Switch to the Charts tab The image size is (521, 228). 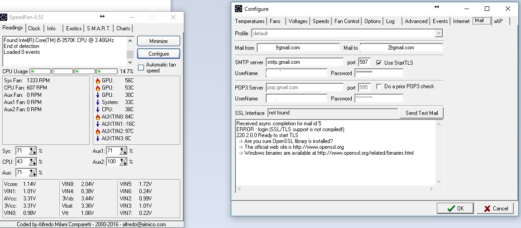pyautogui.click(x=123, y=28)
